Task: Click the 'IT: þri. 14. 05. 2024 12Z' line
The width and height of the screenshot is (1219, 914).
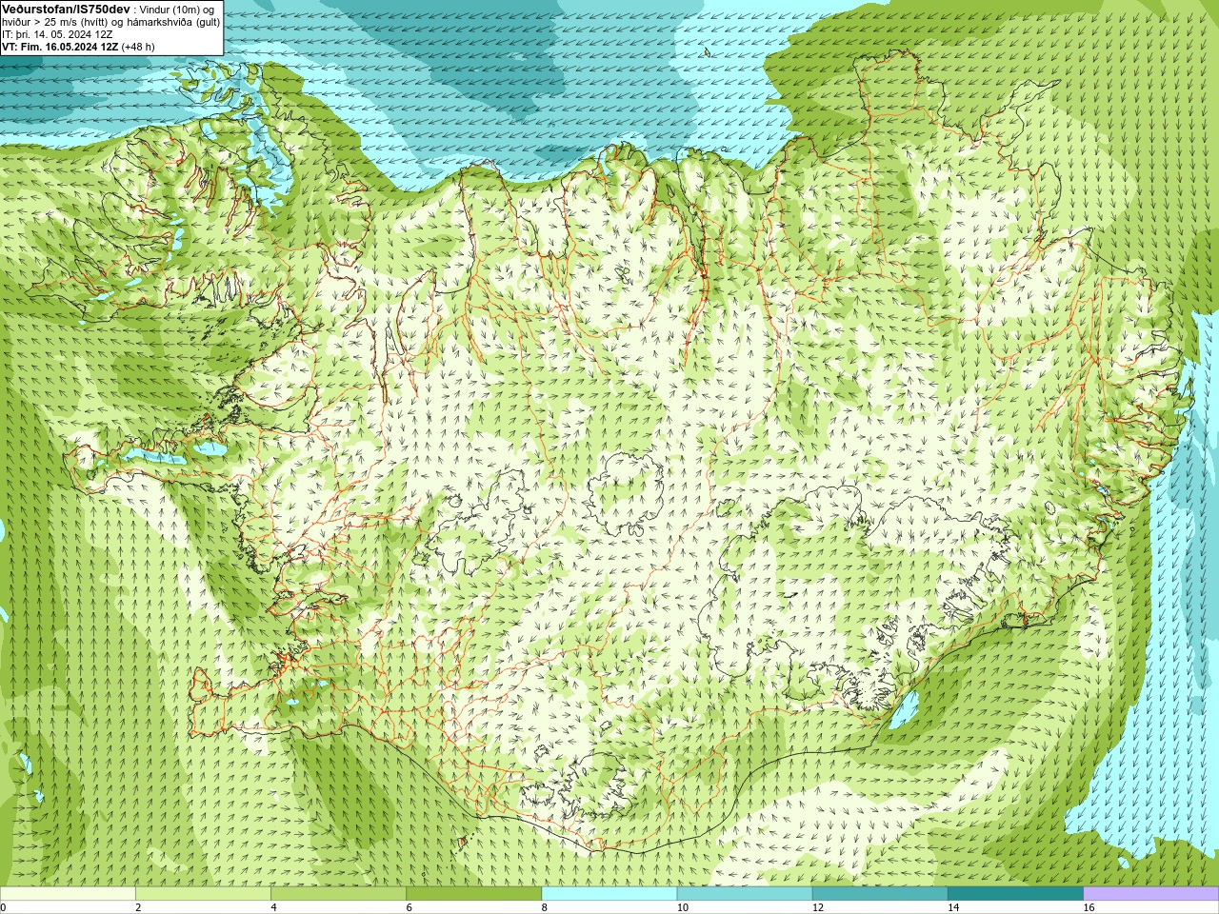Action: [x=57, y=34]
